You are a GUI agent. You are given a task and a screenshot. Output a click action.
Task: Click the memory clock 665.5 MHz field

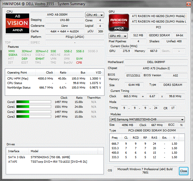point(130,96)
